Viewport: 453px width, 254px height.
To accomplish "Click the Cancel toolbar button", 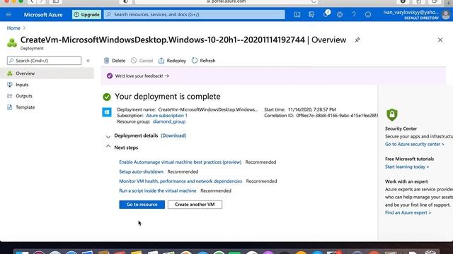I will [x=142, y=61].
